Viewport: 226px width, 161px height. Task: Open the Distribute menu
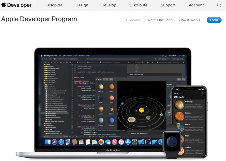(138, 5)
